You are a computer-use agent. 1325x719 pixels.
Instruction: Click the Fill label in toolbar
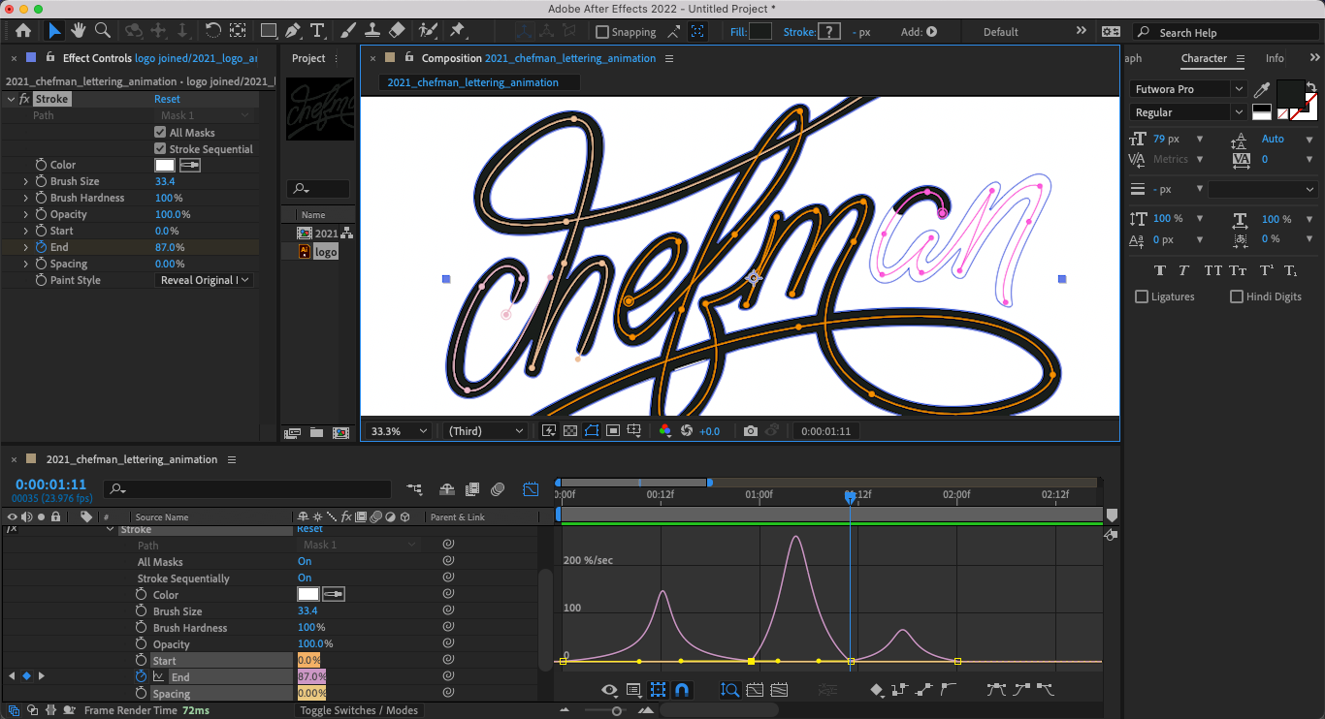[x=738, y=32]
